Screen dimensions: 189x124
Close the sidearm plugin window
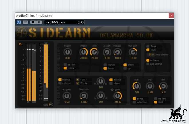[x=171, y=15]
